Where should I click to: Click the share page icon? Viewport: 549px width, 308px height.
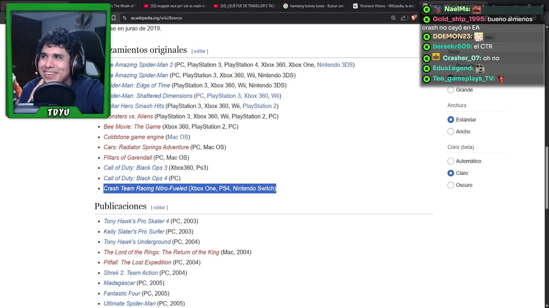403,18
